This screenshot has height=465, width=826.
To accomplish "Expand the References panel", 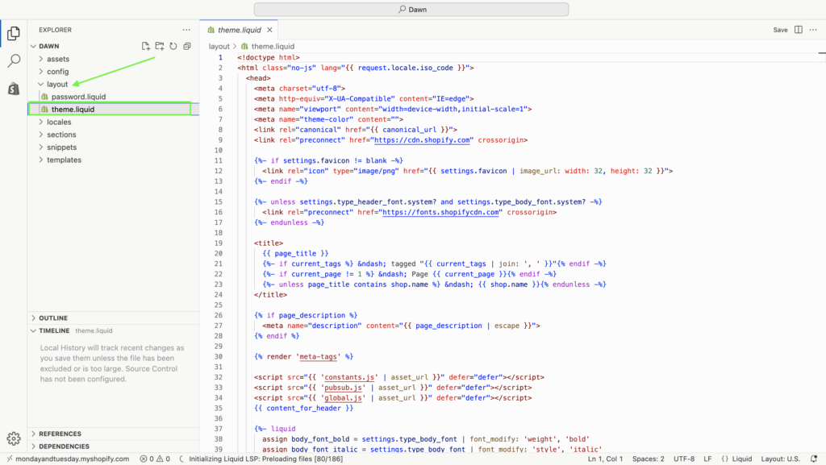I will coord(33,434).
